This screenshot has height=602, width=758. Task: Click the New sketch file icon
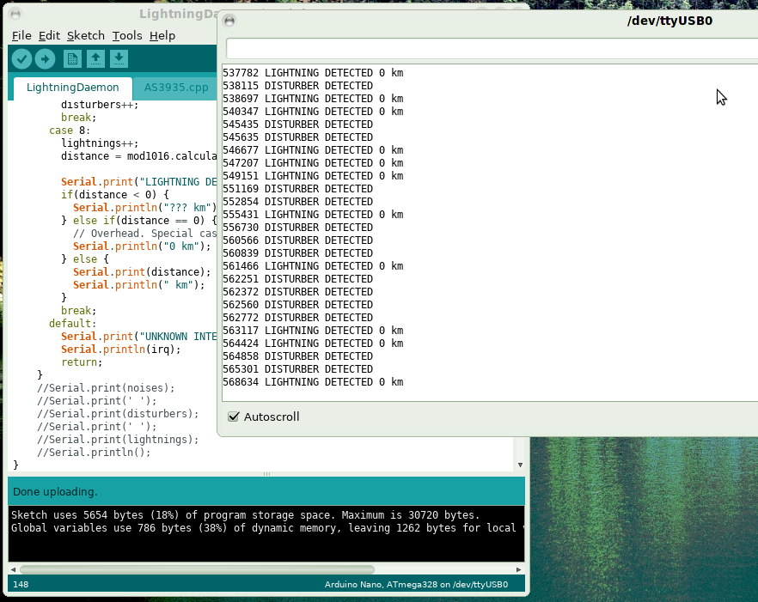tap(72, 59)
